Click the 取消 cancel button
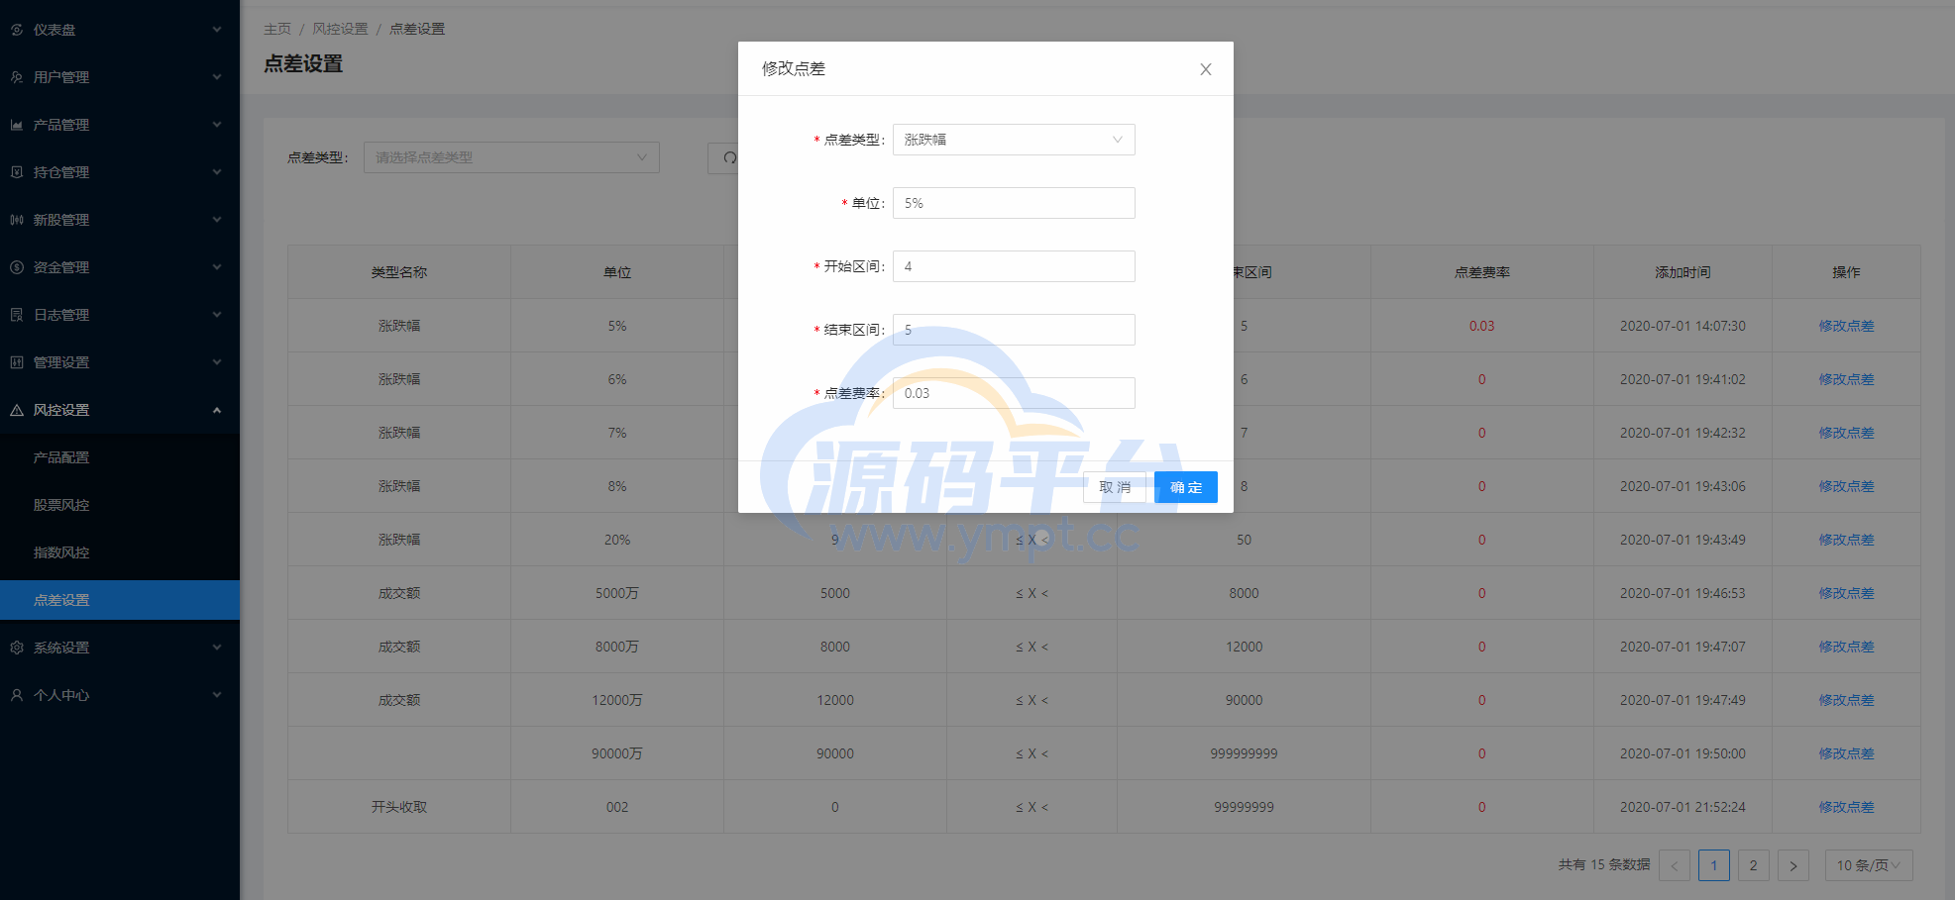Viewport: 1955px width, 900px height. click(1115, 487)
